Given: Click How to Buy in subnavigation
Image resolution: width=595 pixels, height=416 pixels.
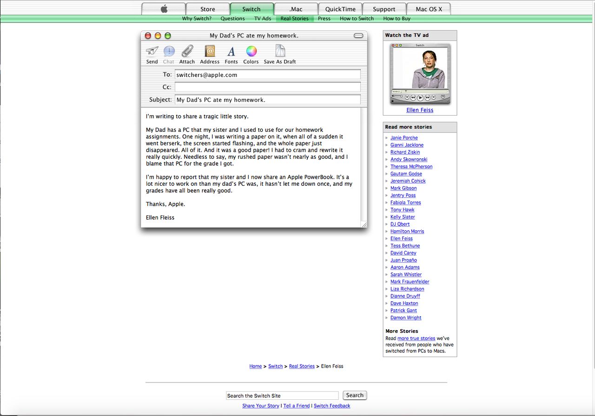Looking at the screenshot, I should (397, 19).
